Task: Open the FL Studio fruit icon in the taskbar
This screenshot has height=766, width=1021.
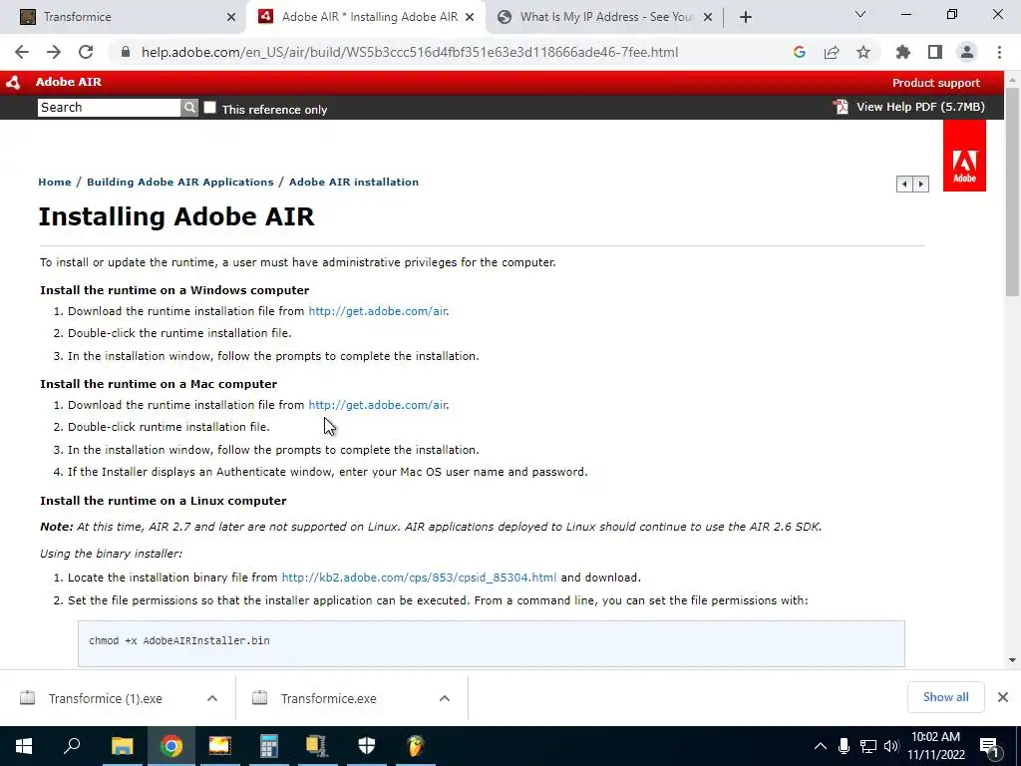Action: [416, 746]
